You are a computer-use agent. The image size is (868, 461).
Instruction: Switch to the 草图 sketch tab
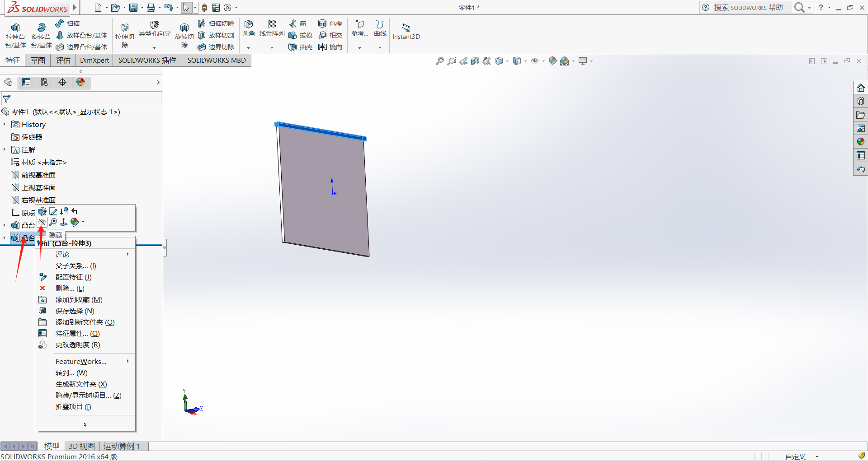tap(38, 61)
